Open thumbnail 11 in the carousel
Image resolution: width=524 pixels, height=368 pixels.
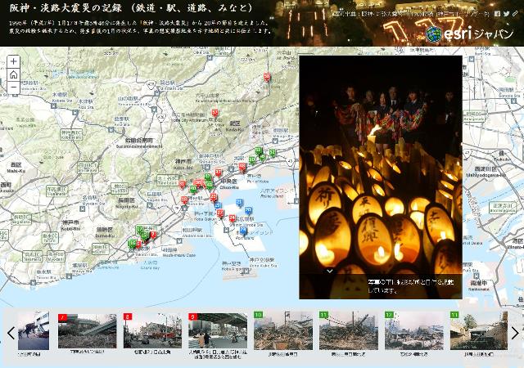349,330
